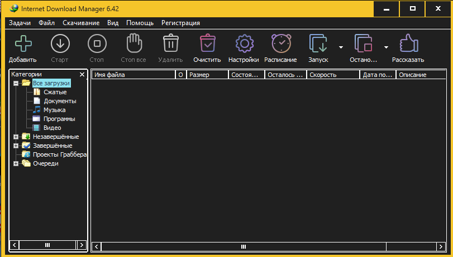Viewport: 453px width, 257px height.
Task: Click the Стоп square icon
Action: pos(97,43)
